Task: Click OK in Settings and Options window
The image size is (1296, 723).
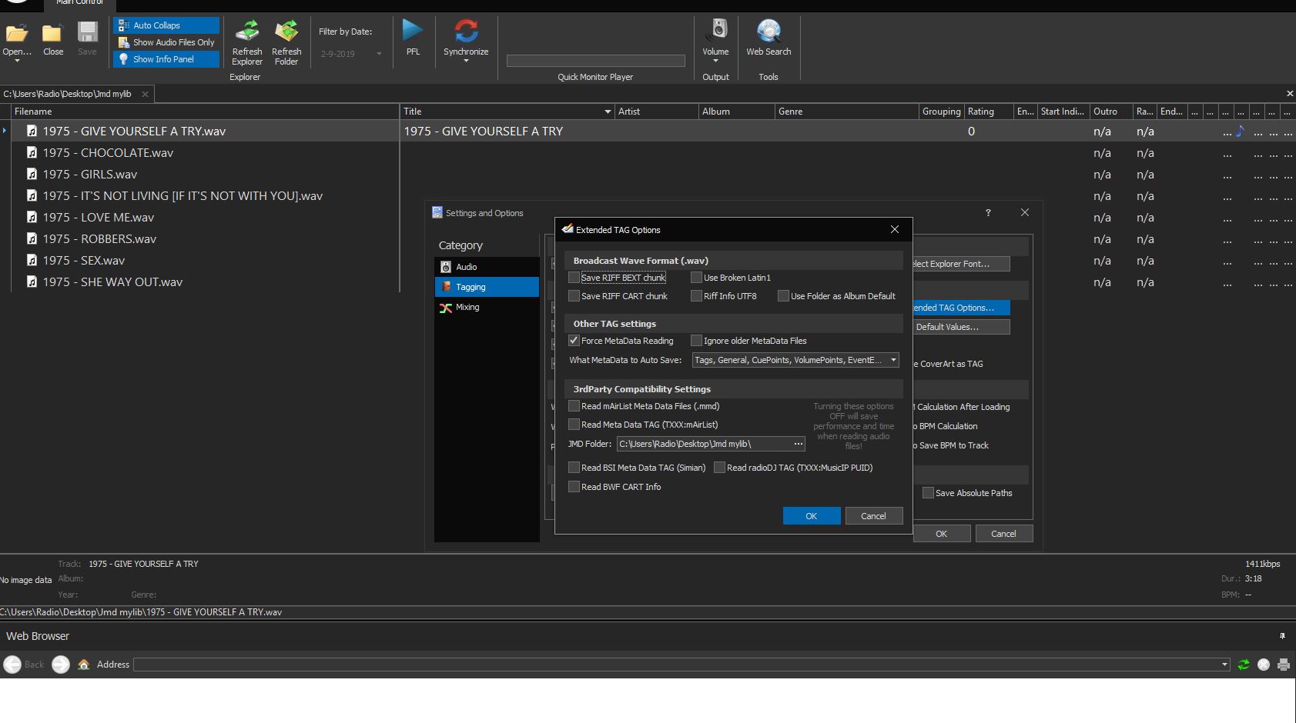Action: tap(942, 534)
